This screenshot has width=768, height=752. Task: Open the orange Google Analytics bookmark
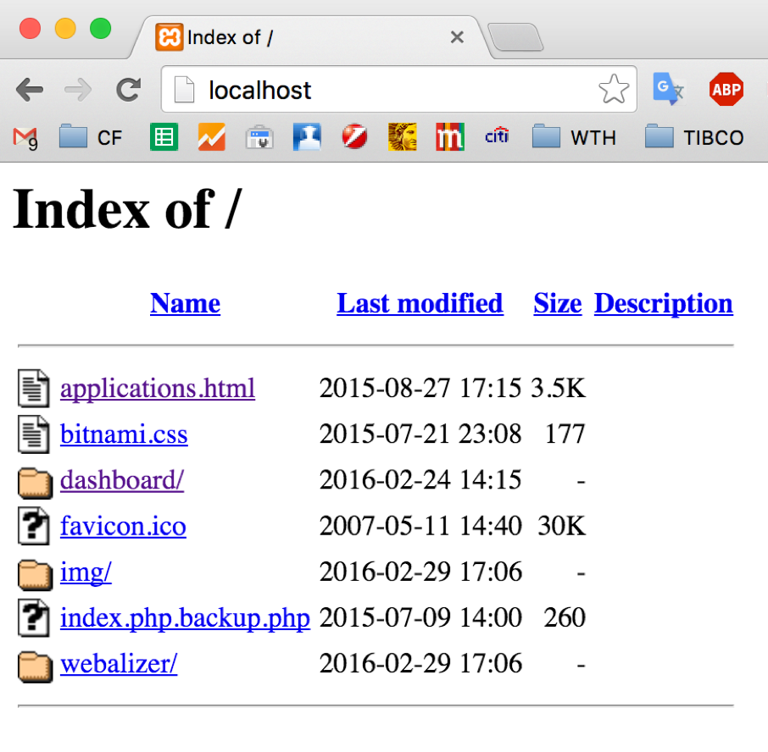coord(211,136)
